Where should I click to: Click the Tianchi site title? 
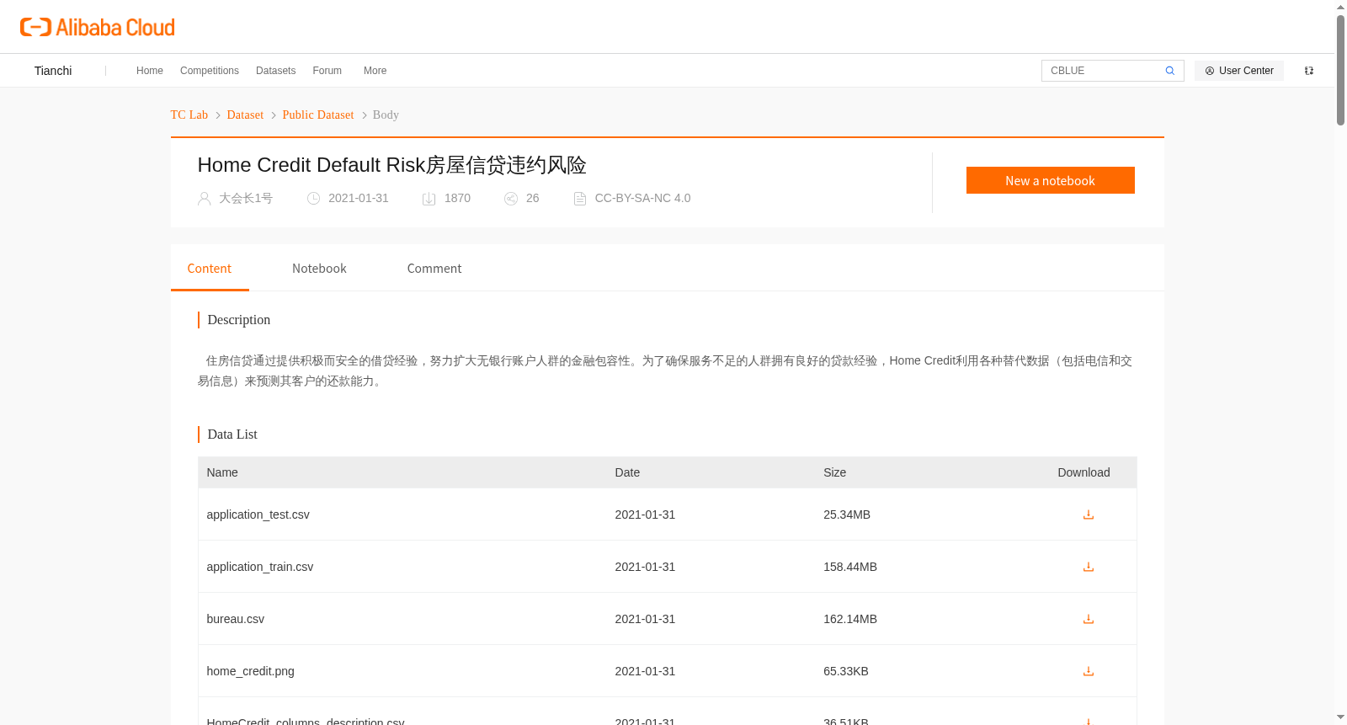coord(53,71)
